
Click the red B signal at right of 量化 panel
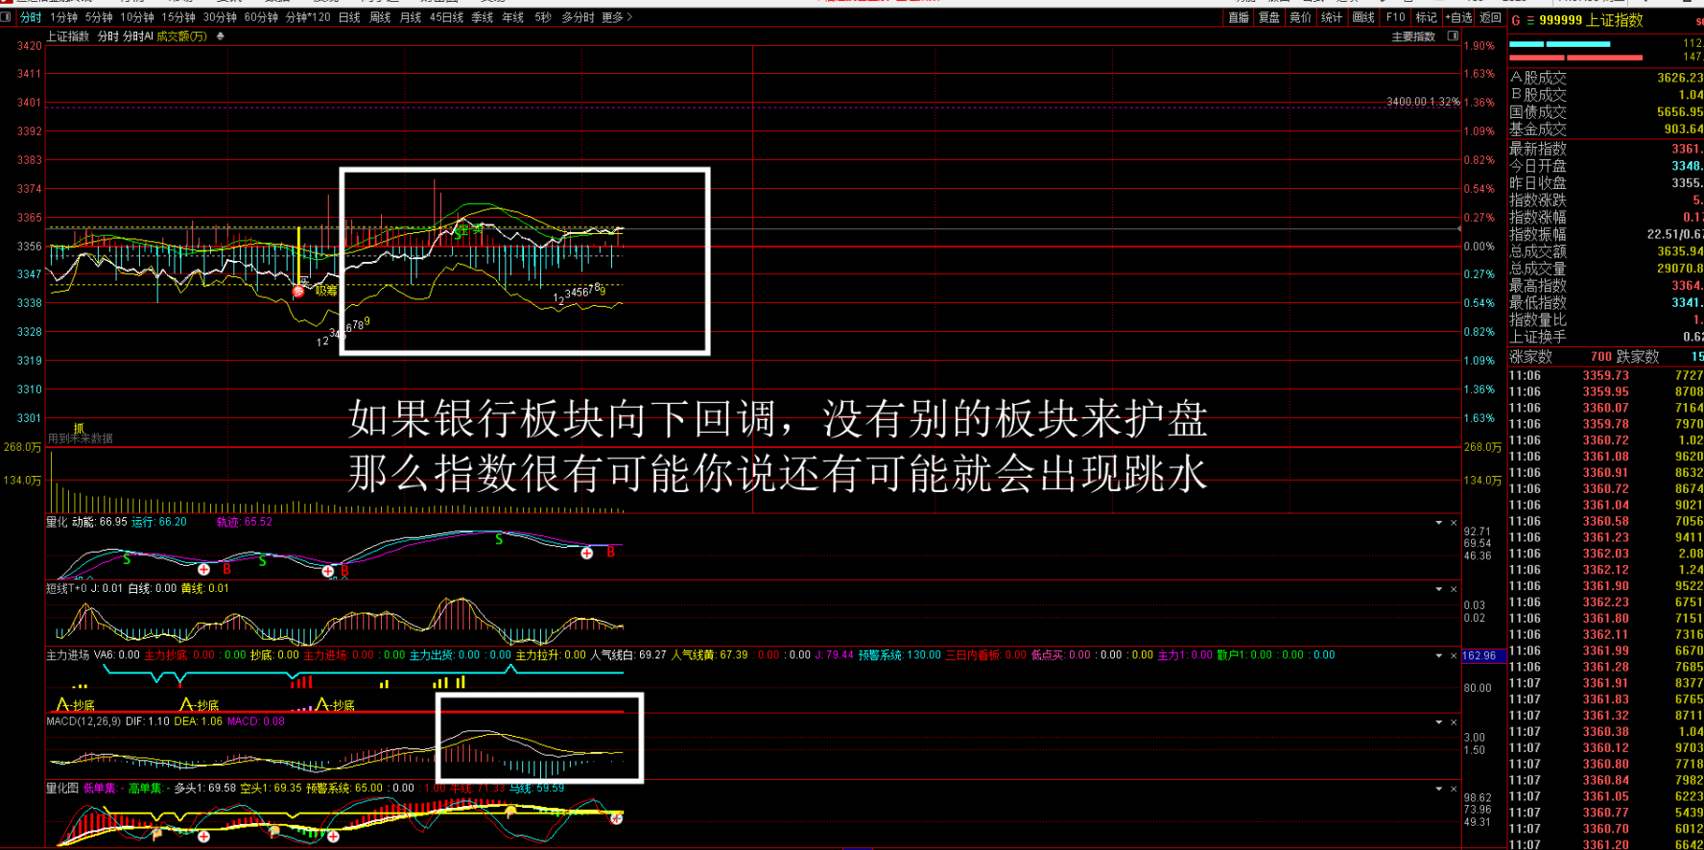pyautogui.click(x=610, y=552)
